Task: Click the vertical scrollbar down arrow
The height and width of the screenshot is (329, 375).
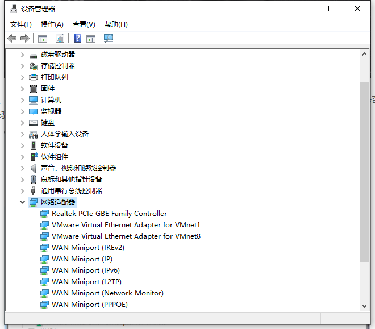Action: [365, 306]
